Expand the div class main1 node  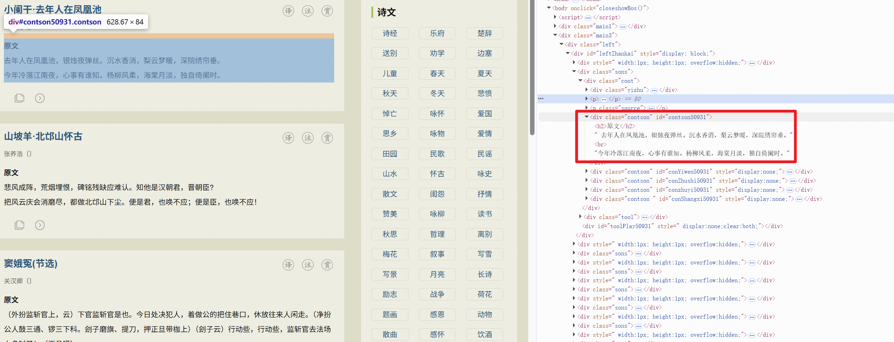point(555,26)
